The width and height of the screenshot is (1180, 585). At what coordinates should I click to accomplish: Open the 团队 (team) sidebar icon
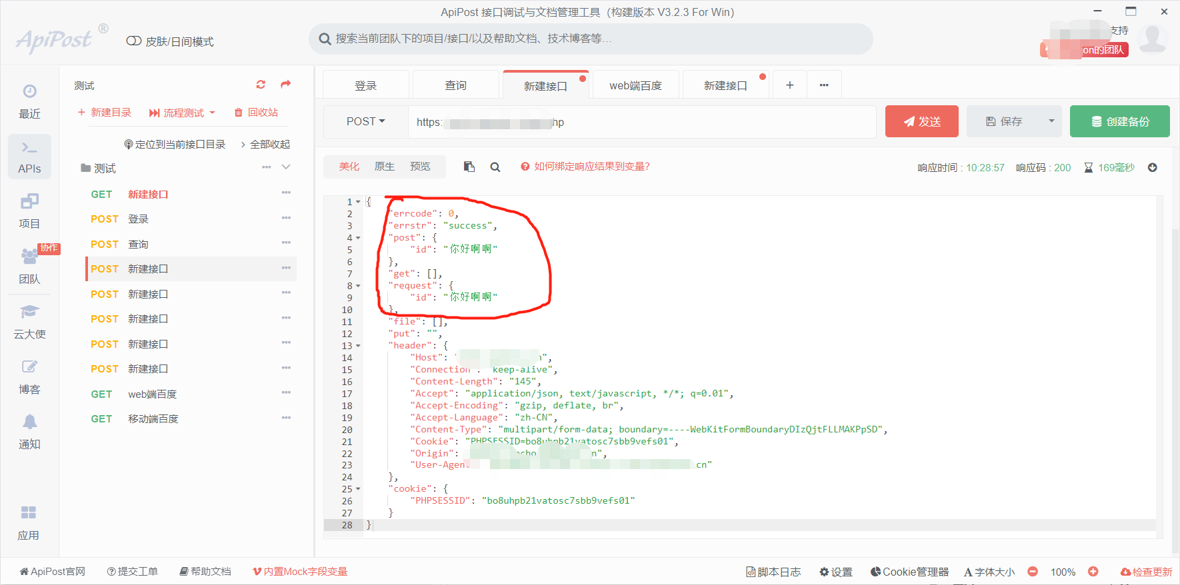click(x=29, y=267)
